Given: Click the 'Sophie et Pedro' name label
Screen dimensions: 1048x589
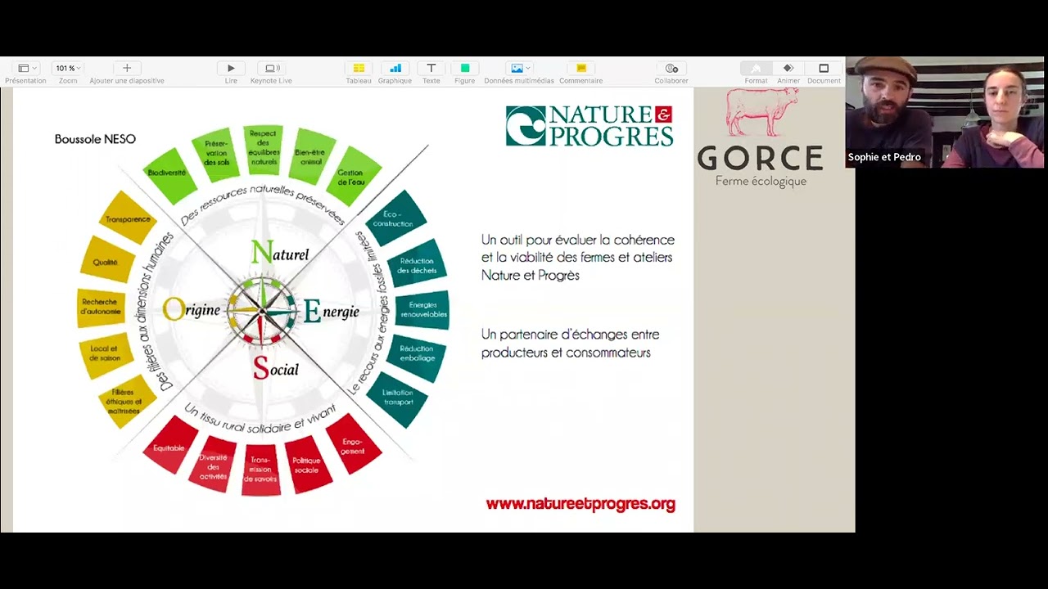Looking at the screenshot, I should [x=884, y=156].
